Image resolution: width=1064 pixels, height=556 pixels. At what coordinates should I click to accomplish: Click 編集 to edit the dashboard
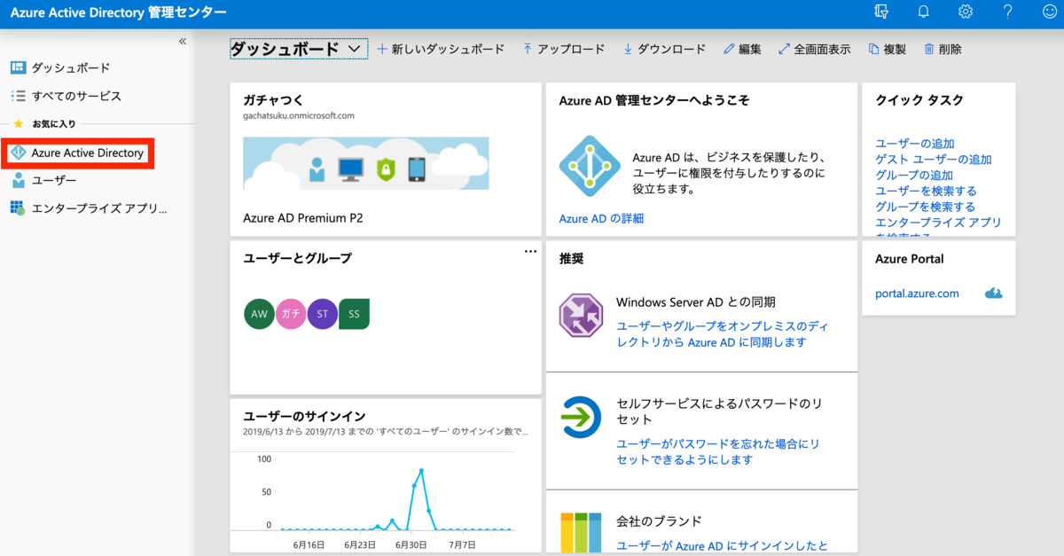coord(742,50)
